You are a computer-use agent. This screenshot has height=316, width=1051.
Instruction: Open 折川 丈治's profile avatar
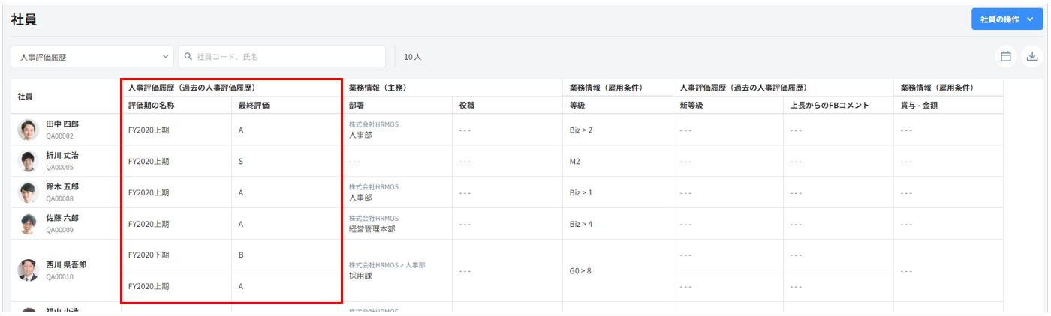click(x=28, y=161)
